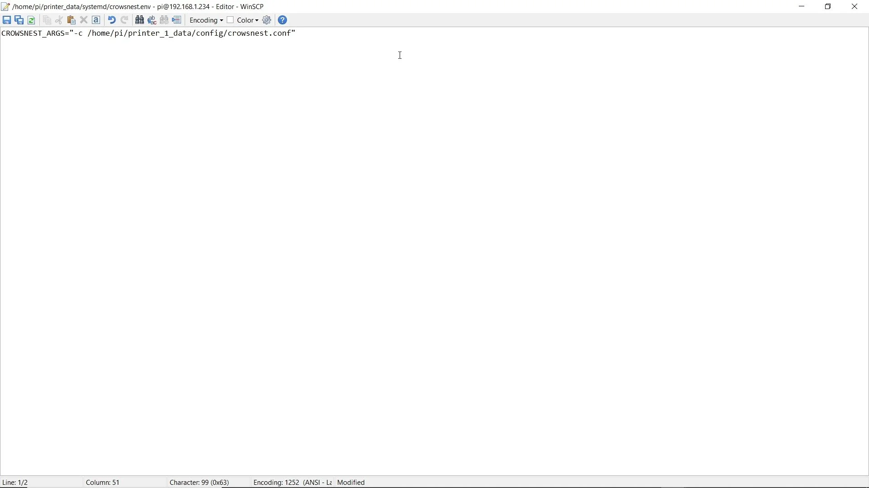Reload the file with refresh icon
This screenshot has width=869, height=488.
point(31,20)
